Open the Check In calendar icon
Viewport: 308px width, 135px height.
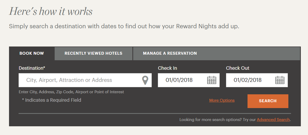point(211,80)
